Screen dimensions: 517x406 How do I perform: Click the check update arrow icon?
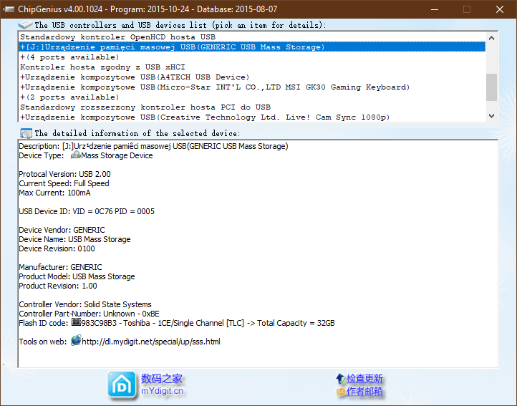click(341, 379)
